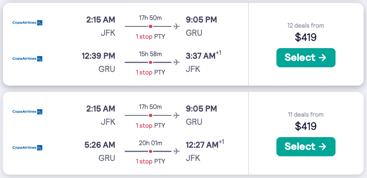The image size is (367, 178).
Task: Click airplane icon on the 15h 58m flight
Action: click(x=176, y=62)
